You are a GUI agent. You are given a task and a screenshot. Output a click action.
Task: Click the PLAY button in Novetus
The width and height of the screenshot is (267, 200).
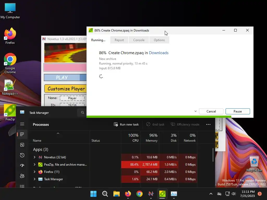[62, 78]
